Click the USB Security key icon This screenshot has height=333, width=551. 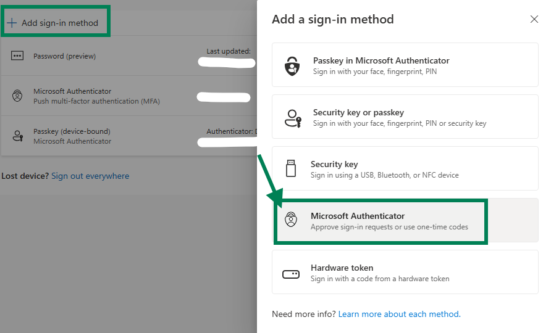point(291,168)
